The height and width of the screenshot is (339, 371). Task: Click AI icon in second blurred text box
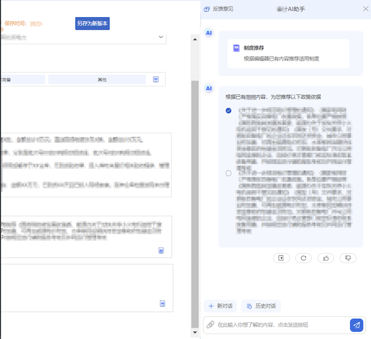(161, 250)
